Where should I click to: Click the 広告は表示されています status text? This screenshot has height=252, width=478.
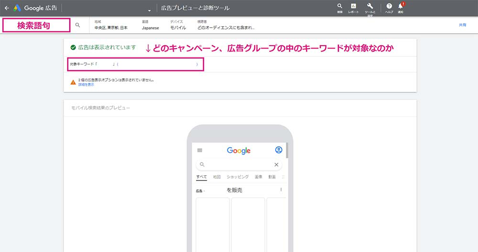tap(107, 48)
